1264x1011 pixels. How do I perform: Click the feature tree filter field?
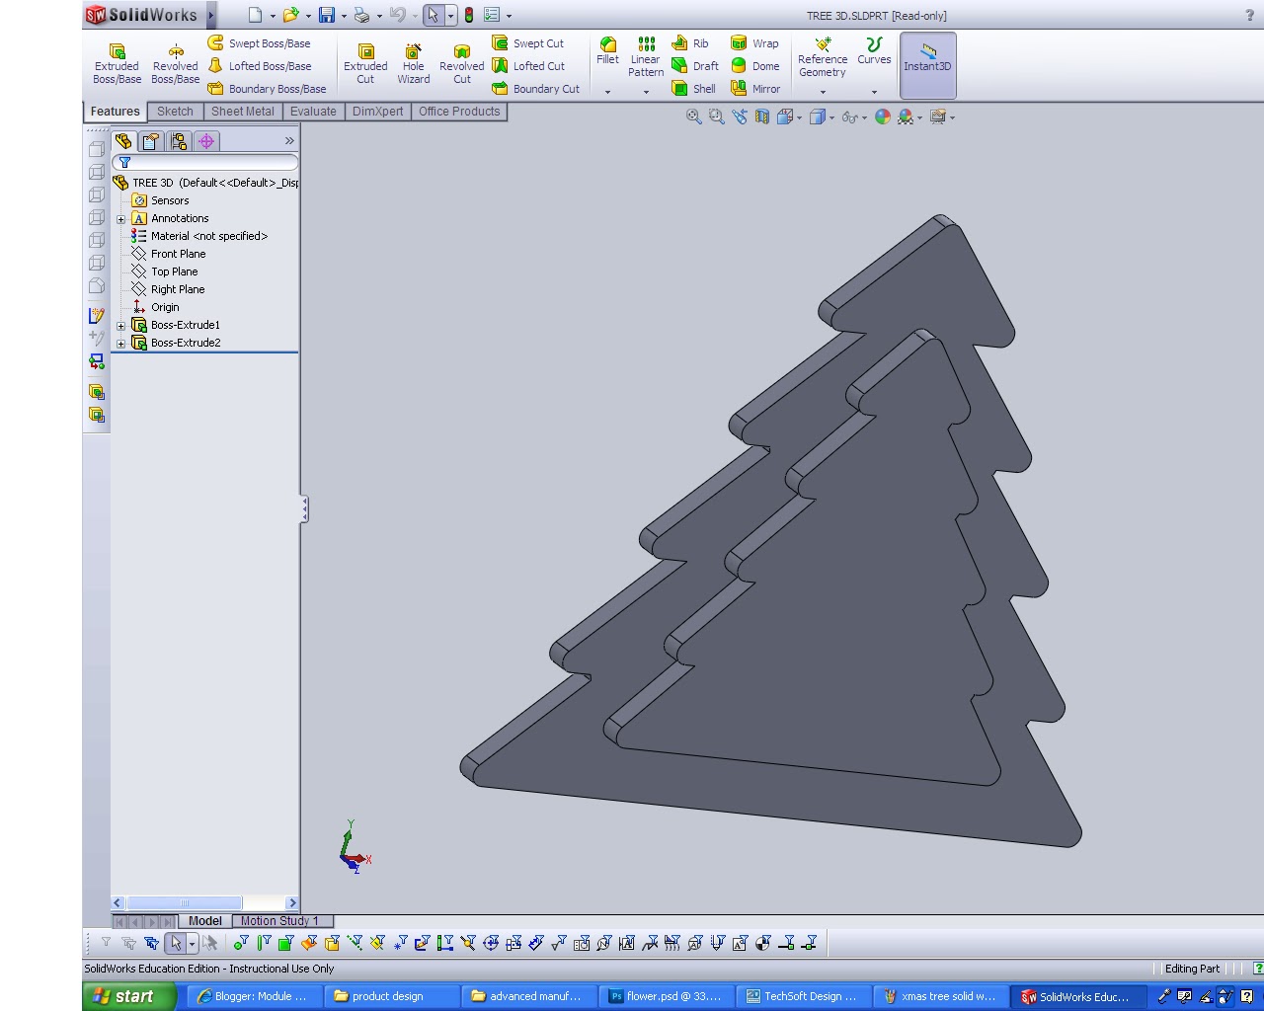[x=205, y=163]
